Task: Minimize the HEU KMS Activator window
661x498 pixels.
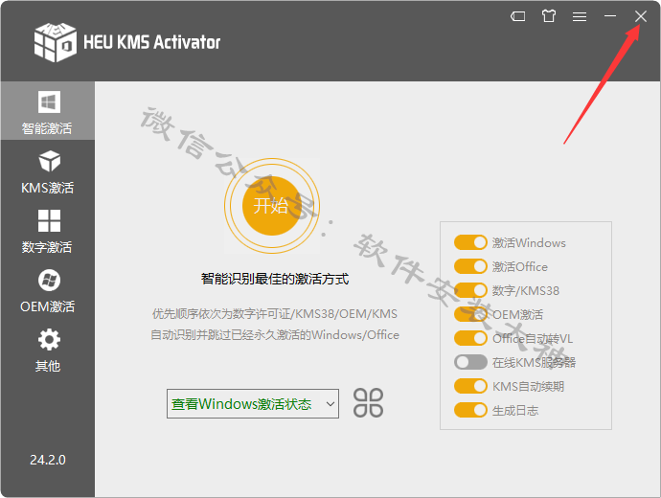Action: click(x=609, y=16)
